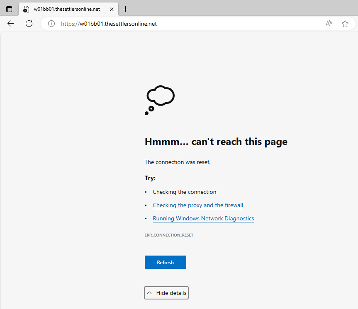Click the blue Refresh button
This screenshot has height=309, width=358.
coord(165,262)
